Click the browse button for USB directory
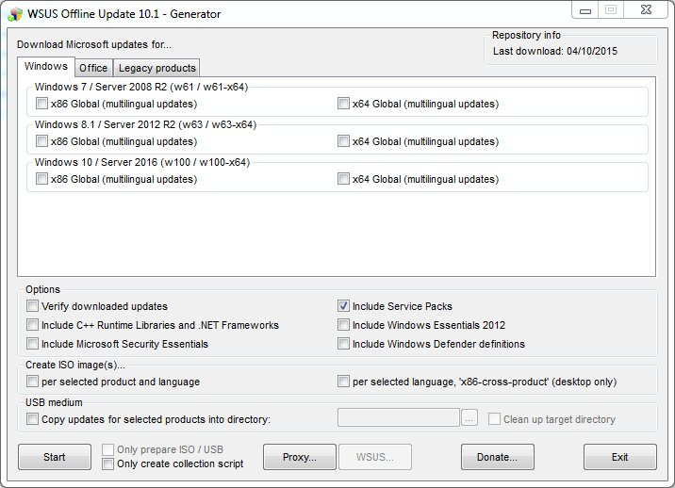 469,418
